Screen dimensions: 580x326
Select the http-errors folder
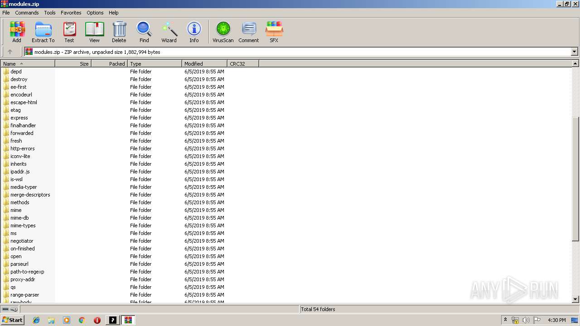pyautogui.click(x=22, y=149)
